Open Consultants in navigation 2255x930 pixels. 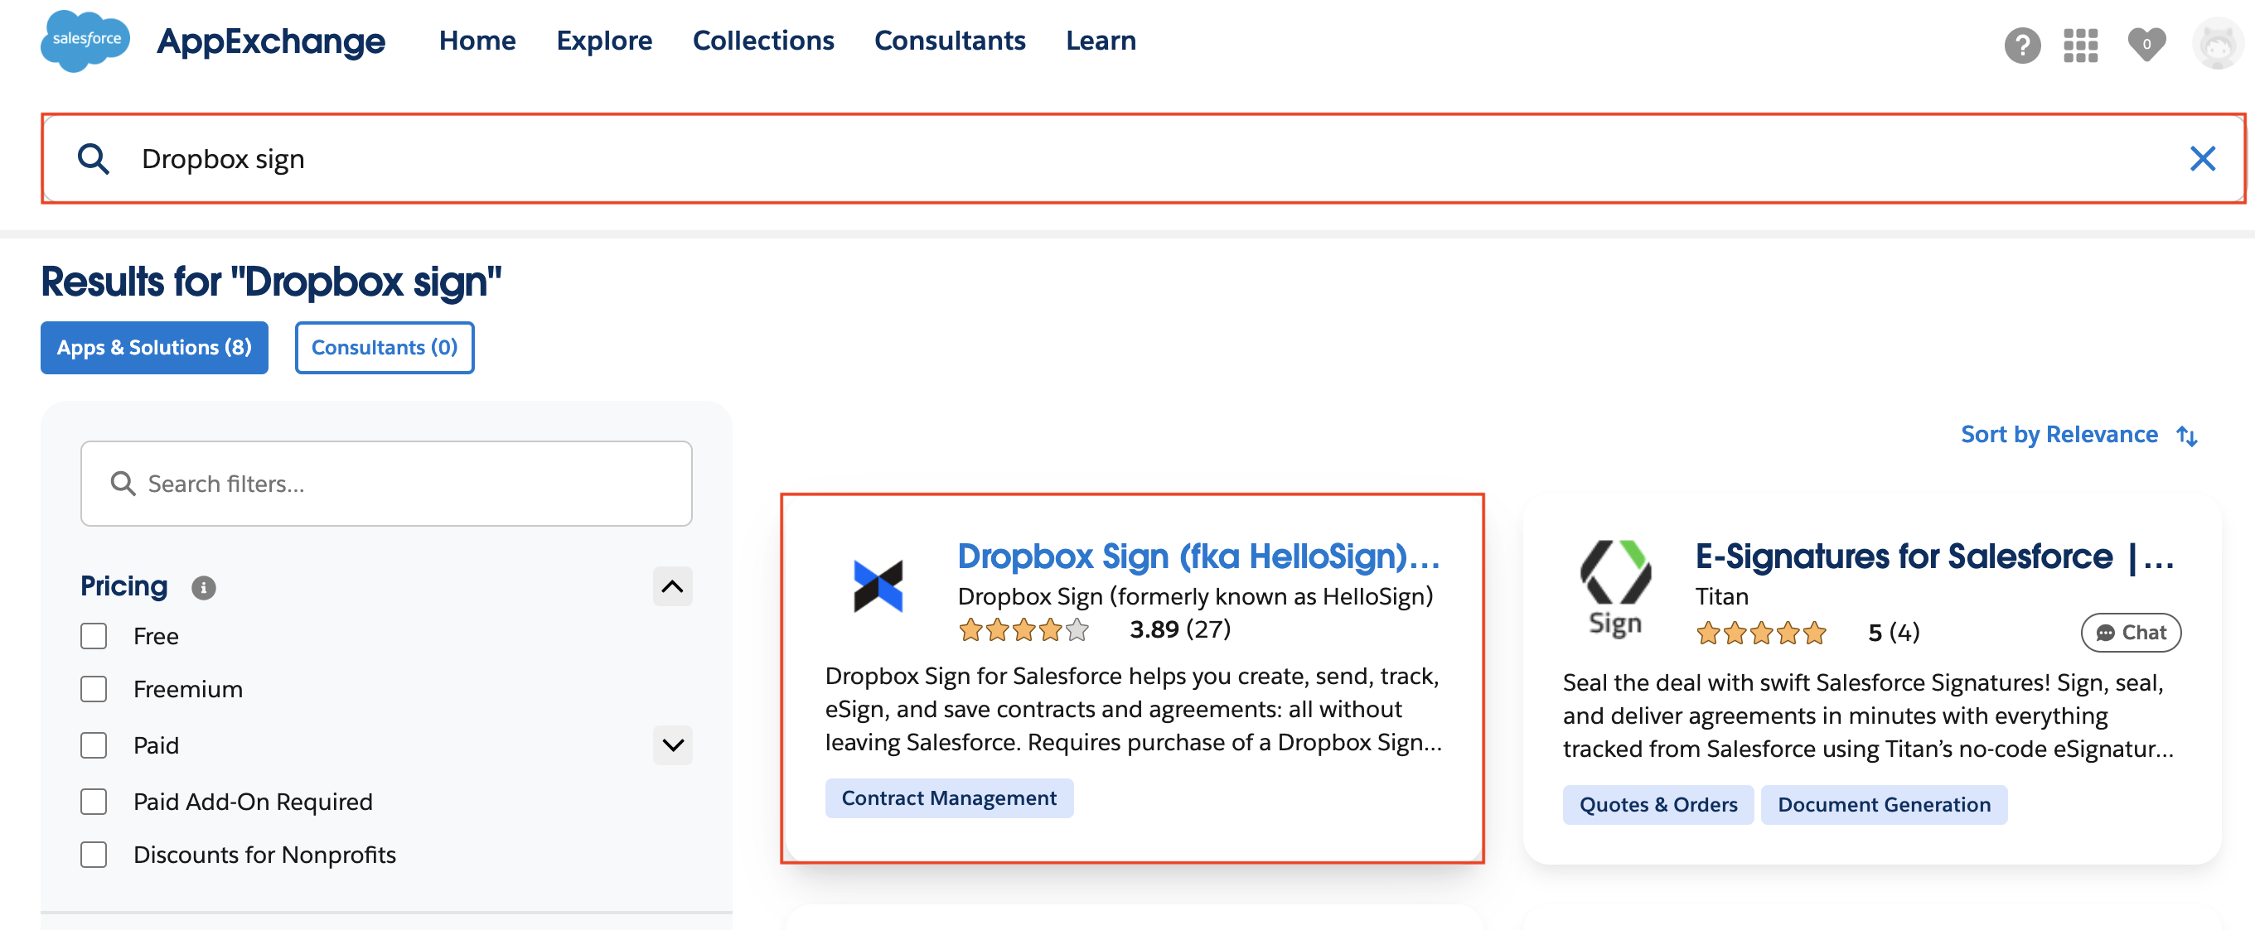[950, 41]
